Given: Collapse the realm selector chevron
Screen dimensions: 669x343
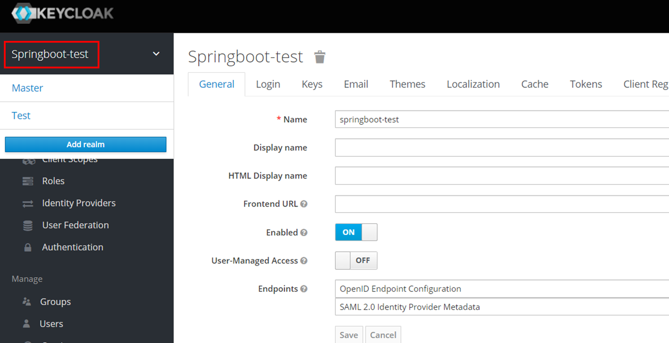Looking at the screenshot, I should pos(156,54).
